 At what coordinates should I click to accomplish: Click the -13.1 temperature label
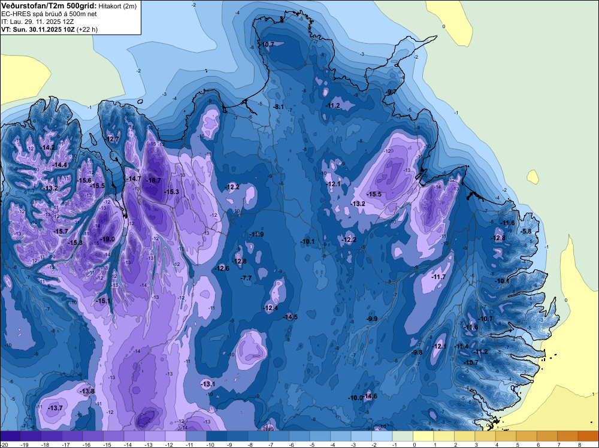[x=208, y=385]
